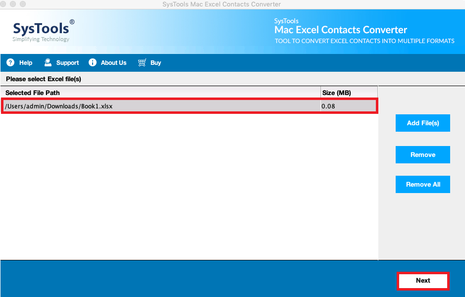Image resolution: width=465 pixels, height=297 pixels.
Task: Click the Help question mark icon
Action: [10, 62]
